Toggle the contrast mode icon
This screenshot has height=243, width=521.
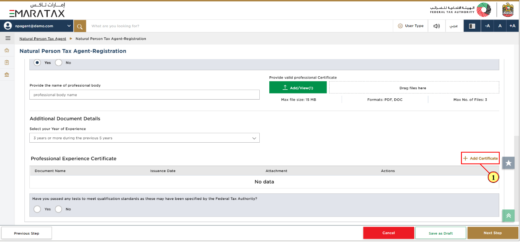pyautogui.click(x=472, y=26)
